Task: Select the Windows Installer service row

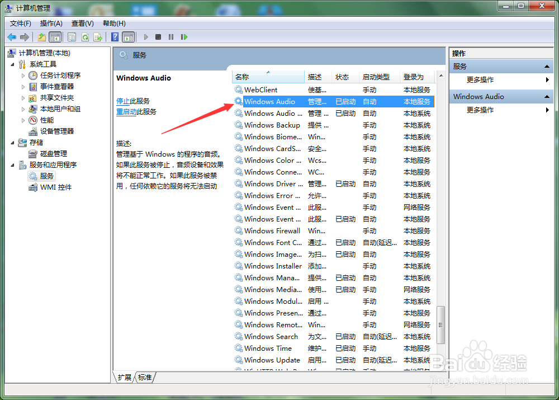Action: click(333, 266)
